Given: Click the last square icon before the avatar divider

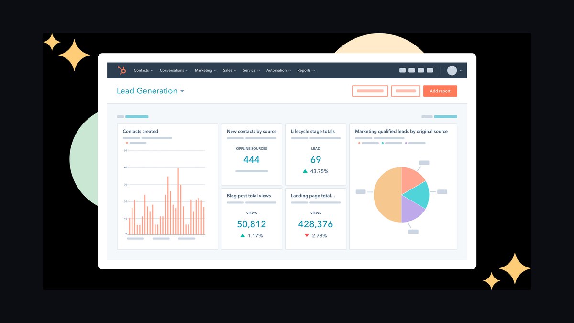Looking at the screenshot, I should (430, 70).
